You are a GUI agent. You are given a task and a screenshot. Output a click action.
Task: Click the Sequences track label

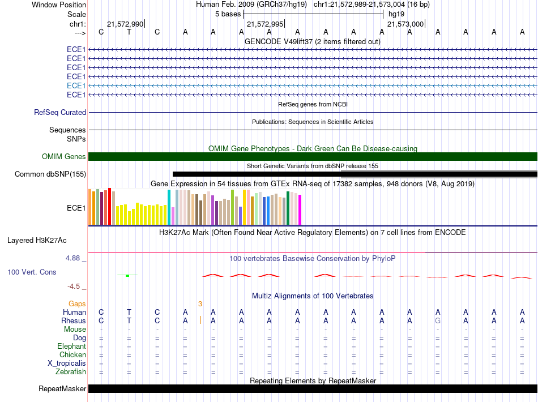[x=67, y=130]
